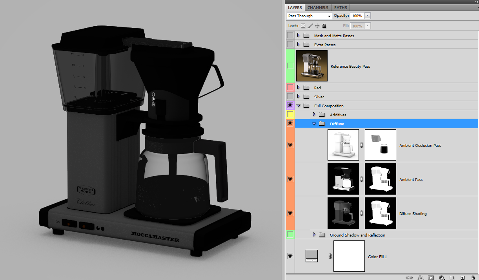Click the delete layer trash icon
This screenshot has height=280, width=479.
click(473, 277)
